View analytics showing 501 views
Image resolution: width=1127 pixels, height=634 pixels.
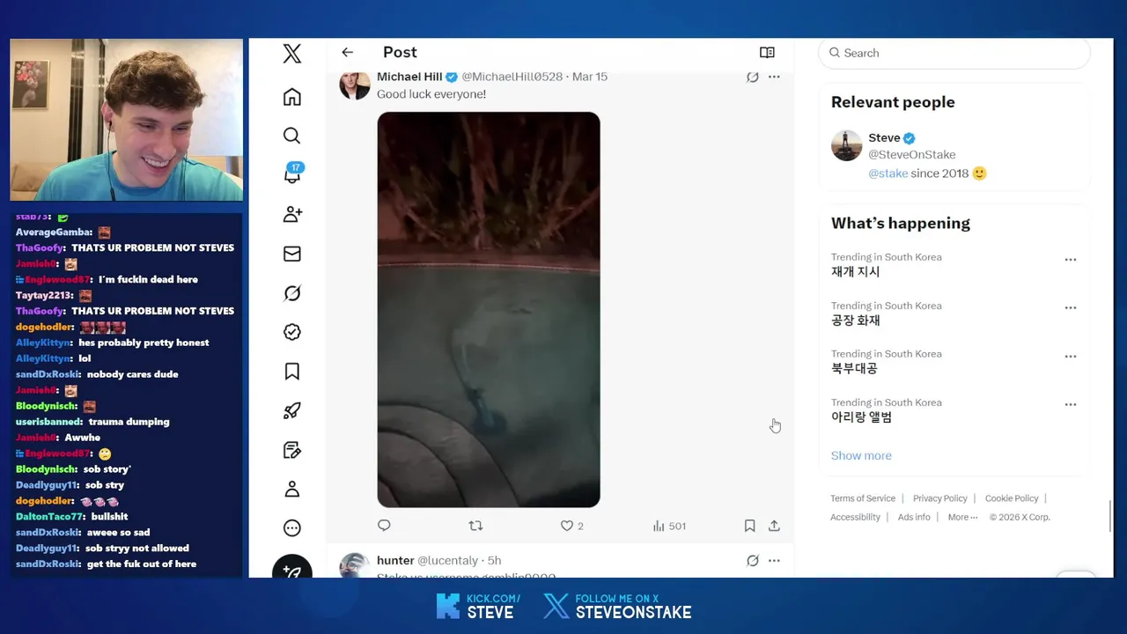coord(669,526)
